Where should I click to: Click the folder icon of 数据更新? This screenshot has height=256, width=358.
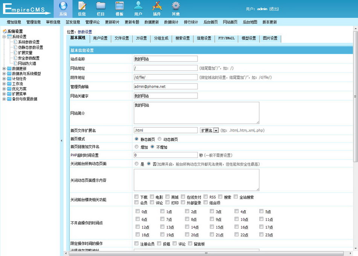click(9, 69)
